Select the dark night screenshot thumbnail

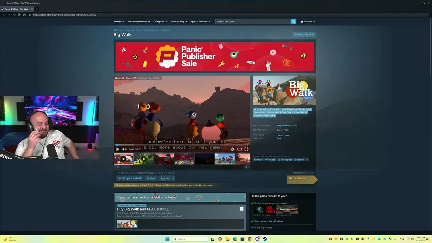pyautogui.click(x=205, y=159)
